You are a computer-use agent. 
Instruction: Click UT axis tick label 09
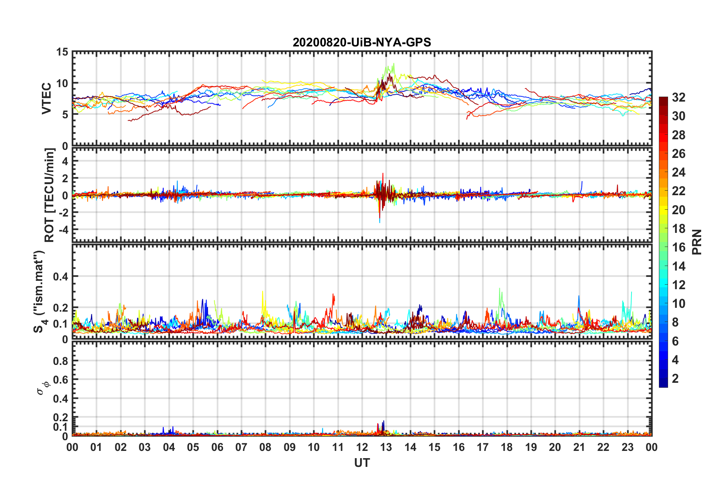[x=290, y=447]
